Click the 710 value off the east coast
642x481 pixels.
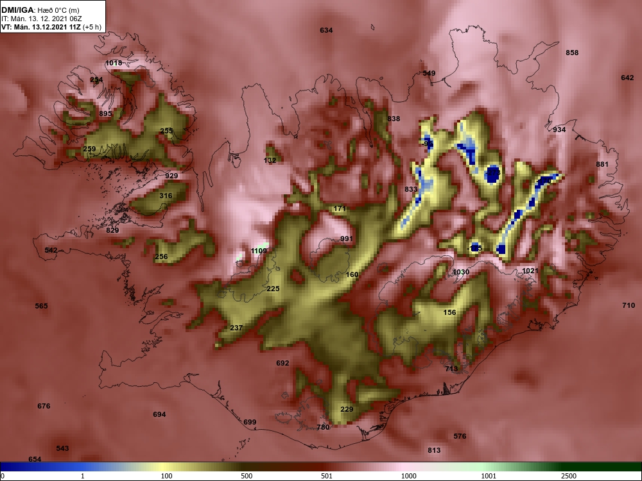pos(629,305)
